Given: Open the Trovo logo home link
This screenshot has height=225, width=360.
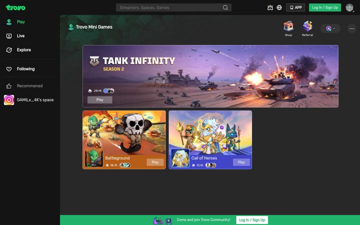Looking at the screenshot, I should point(15,7).
